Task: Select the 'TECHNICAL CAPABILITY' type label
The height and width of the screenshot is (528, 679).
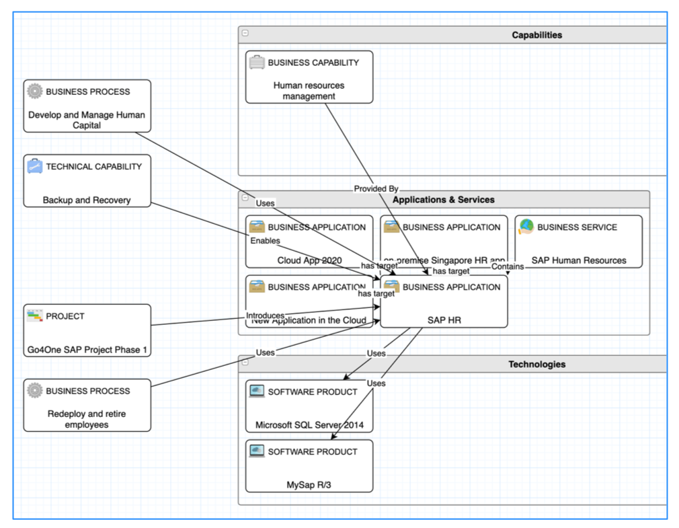Action: click(x=94, y=167)
